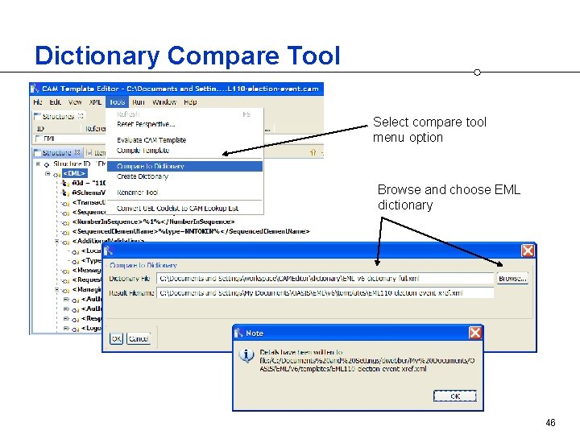Screen dimensions: 580x435
Task: Click the <Resp element icon
Action: coord(76,319)
